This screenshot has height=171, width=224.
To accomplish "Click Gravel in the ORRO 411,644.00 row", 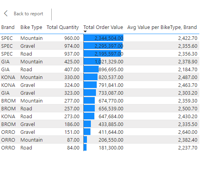I will (x=27, y=132).
